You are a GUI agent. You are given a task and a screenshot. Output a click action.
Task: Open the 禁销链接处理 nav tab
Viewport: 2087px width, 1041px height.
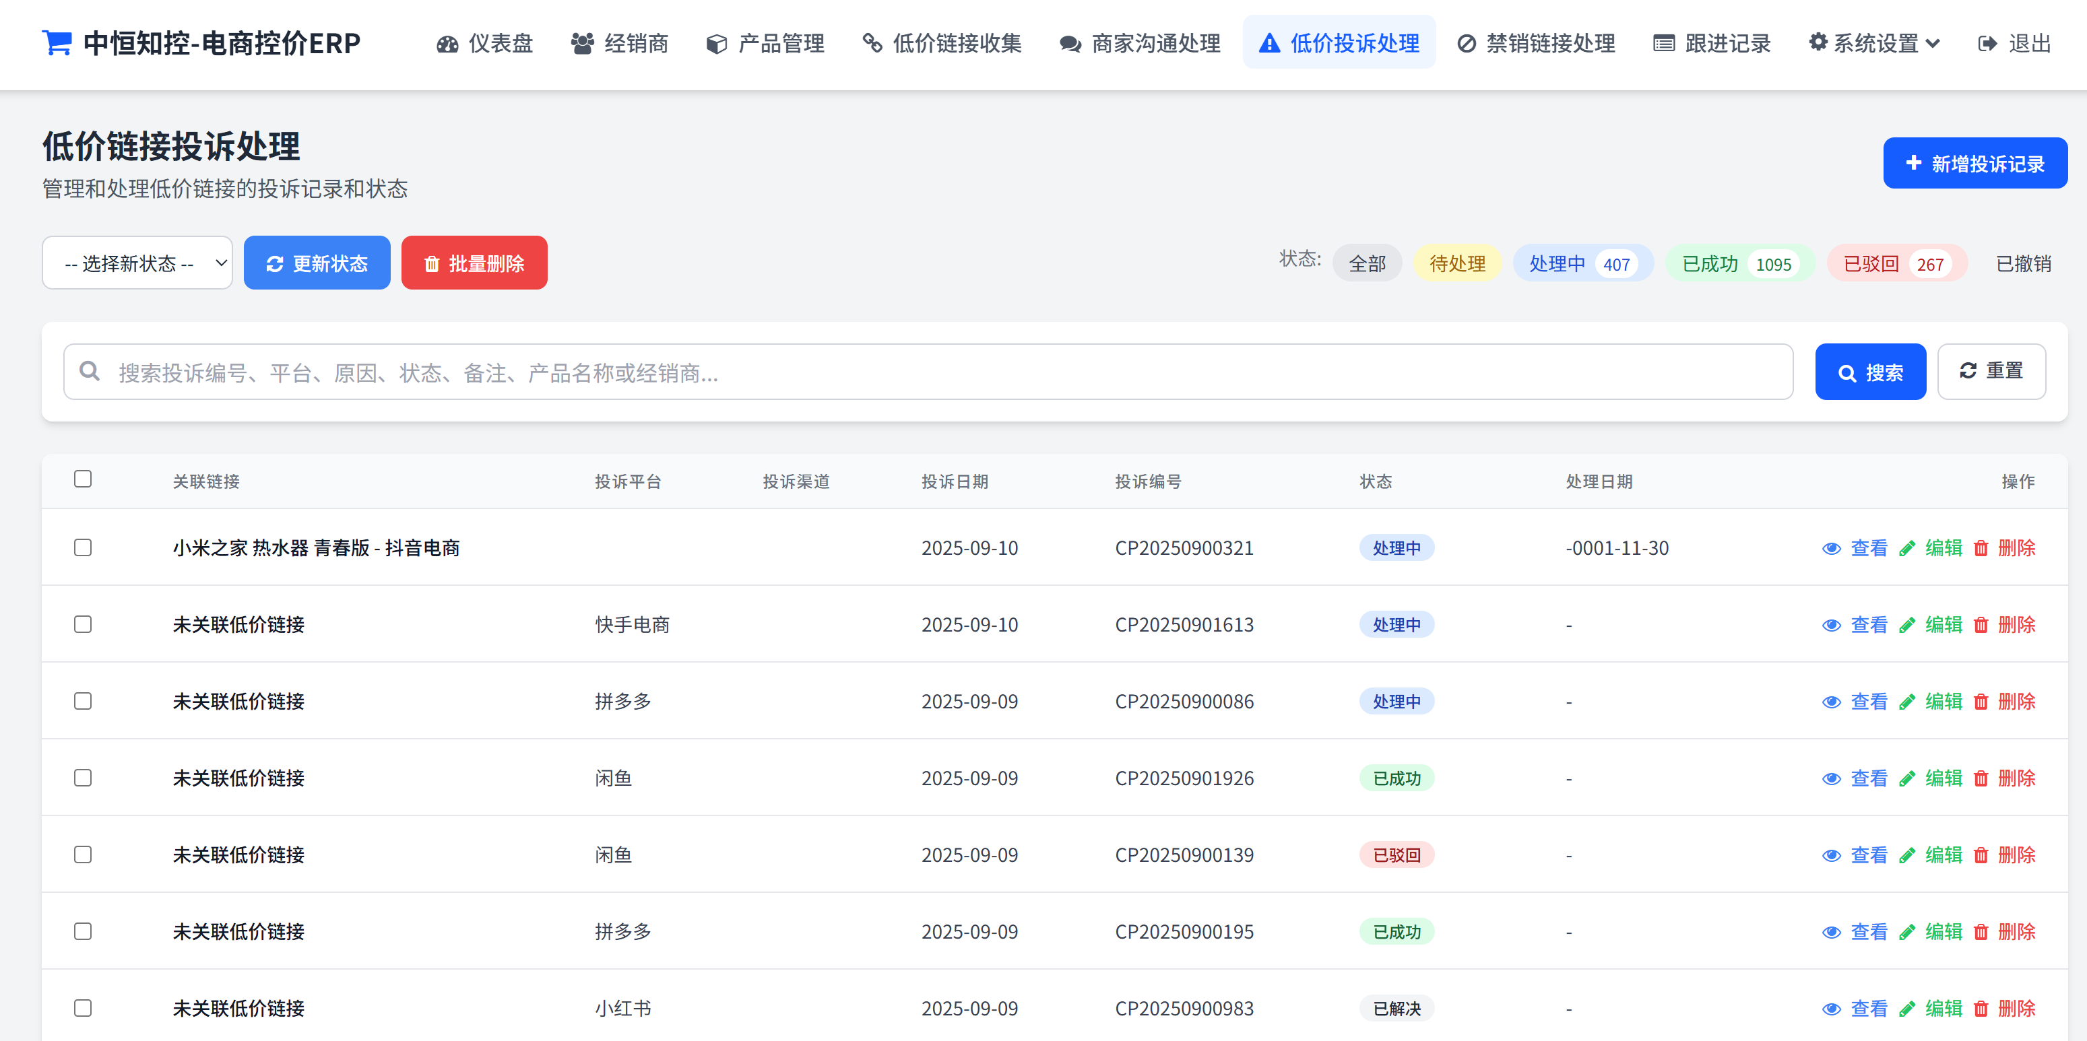point(1535,44)
